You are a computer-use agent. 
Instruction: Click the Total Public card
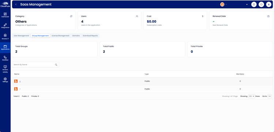coord(142,49)
